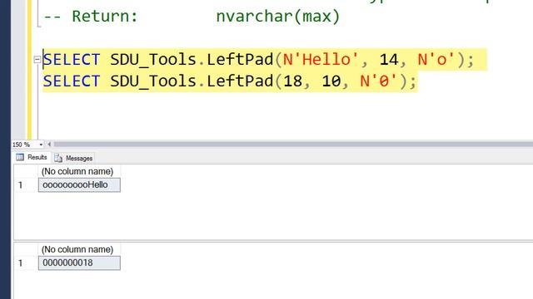Click the Results grid icon
Image resolution: width=533 pixels, height=299 pixels.
coord(20,157)
